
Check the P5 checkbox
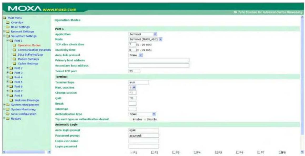tap(216, 153)
